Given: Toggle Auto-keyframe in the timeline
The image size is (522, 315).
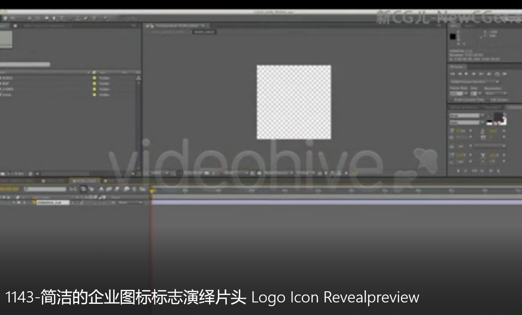Looking at the screenshot, I should pyautogui.click(x=135, y=189).
